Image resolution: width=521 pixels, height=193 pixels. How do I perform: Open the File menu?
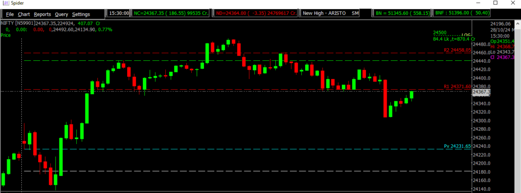(x=10, y=14)
